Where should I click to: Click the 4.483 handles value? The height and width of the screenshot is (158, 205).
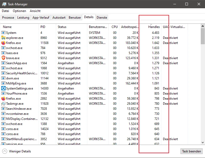(155, 33)
